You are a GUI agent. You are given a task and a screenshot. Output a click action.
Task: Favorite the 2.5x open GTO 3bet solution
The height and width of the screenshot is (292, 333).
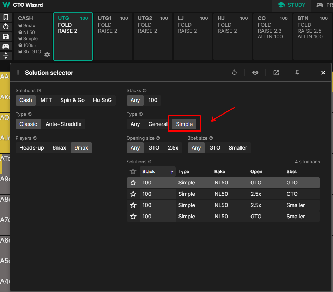tap(133, 194)
